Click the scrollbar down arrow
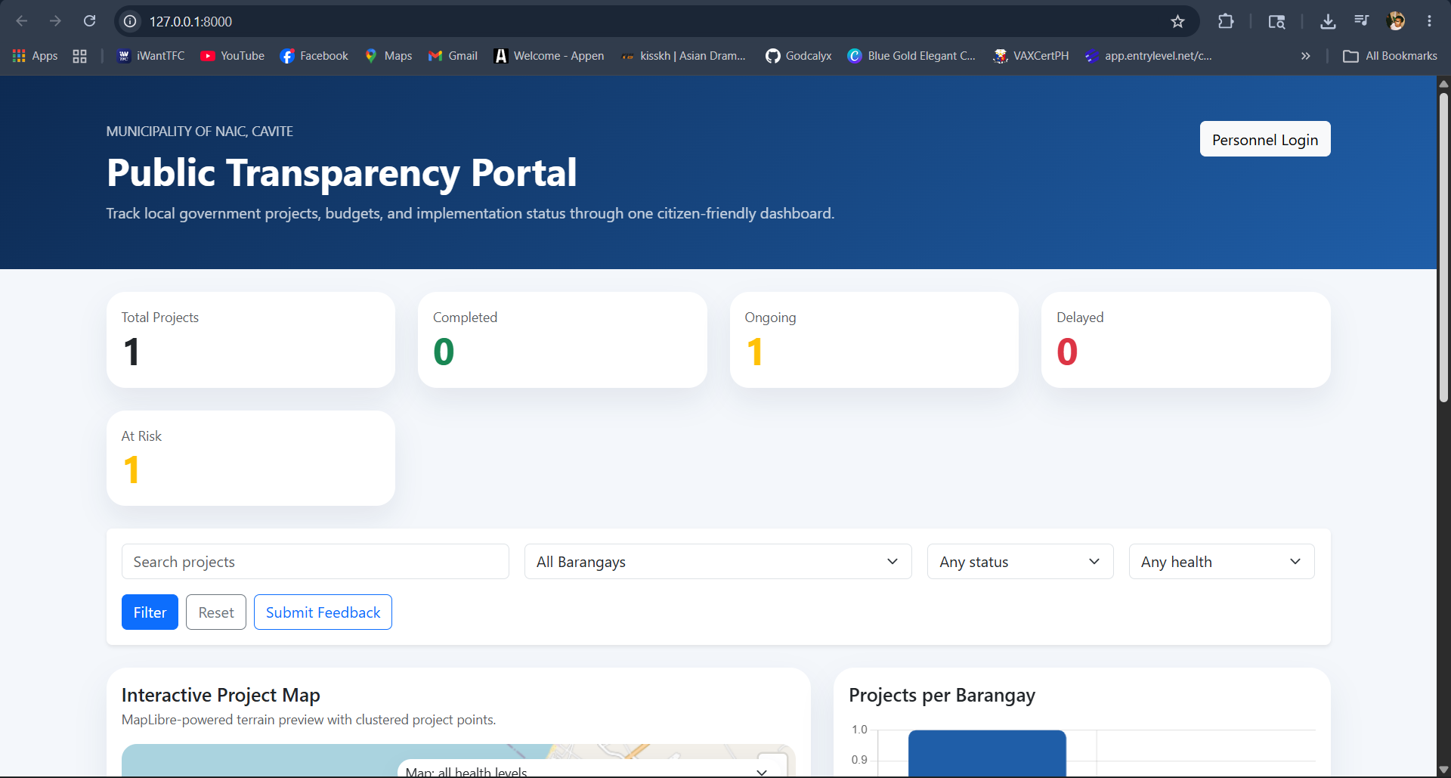This screenshot has width=1451, height=778. coord(1443,770)
